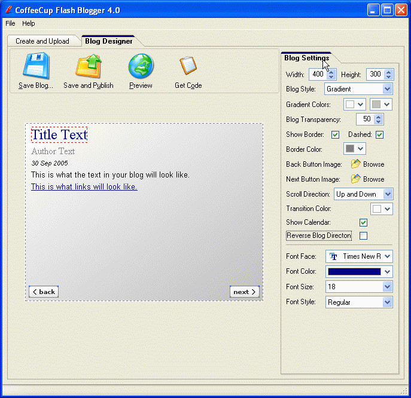The width and height of the screenshot is (411, 398).
Task: Increase Blog Transparency with up arrow
Action: click(378, 117)
